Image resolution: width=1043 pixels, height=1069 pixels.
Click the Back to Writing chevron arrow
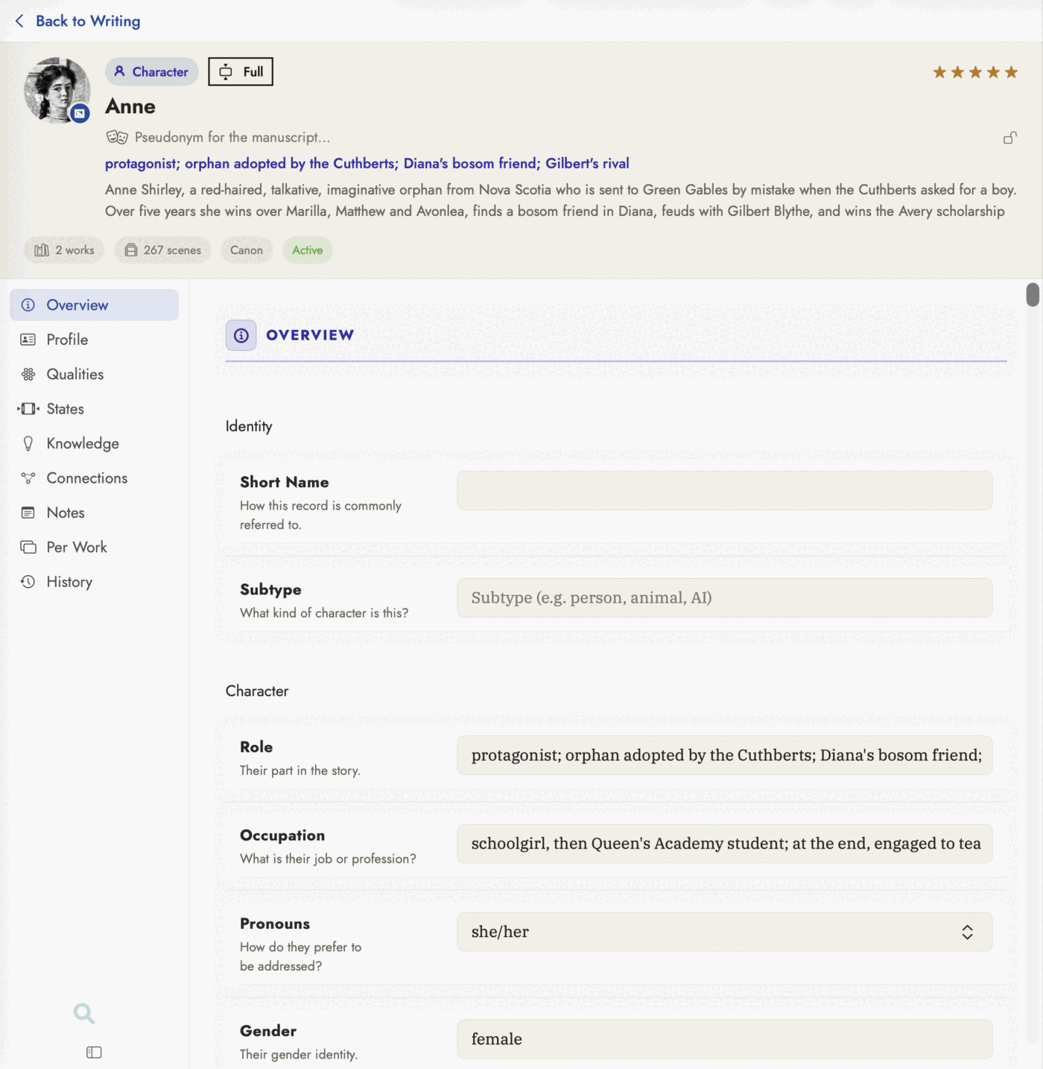pos(19,21)
